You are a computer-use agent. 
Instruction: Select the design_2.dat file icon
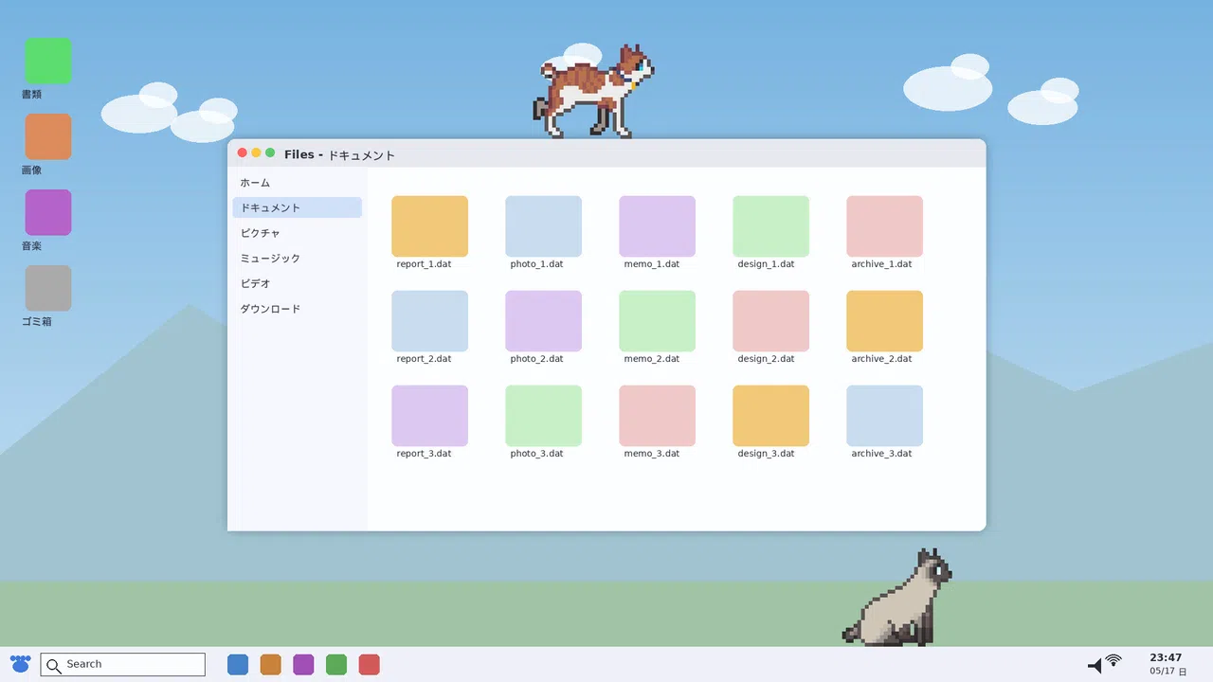(770, 321)
